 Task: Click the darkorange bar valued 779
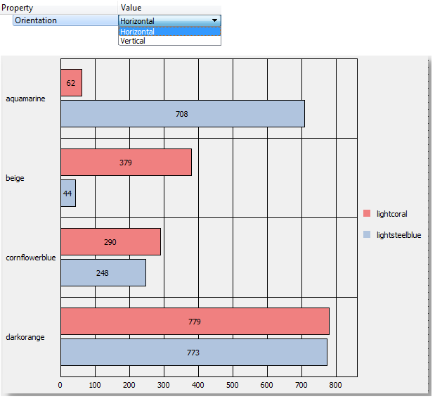[x=195, y=322]
